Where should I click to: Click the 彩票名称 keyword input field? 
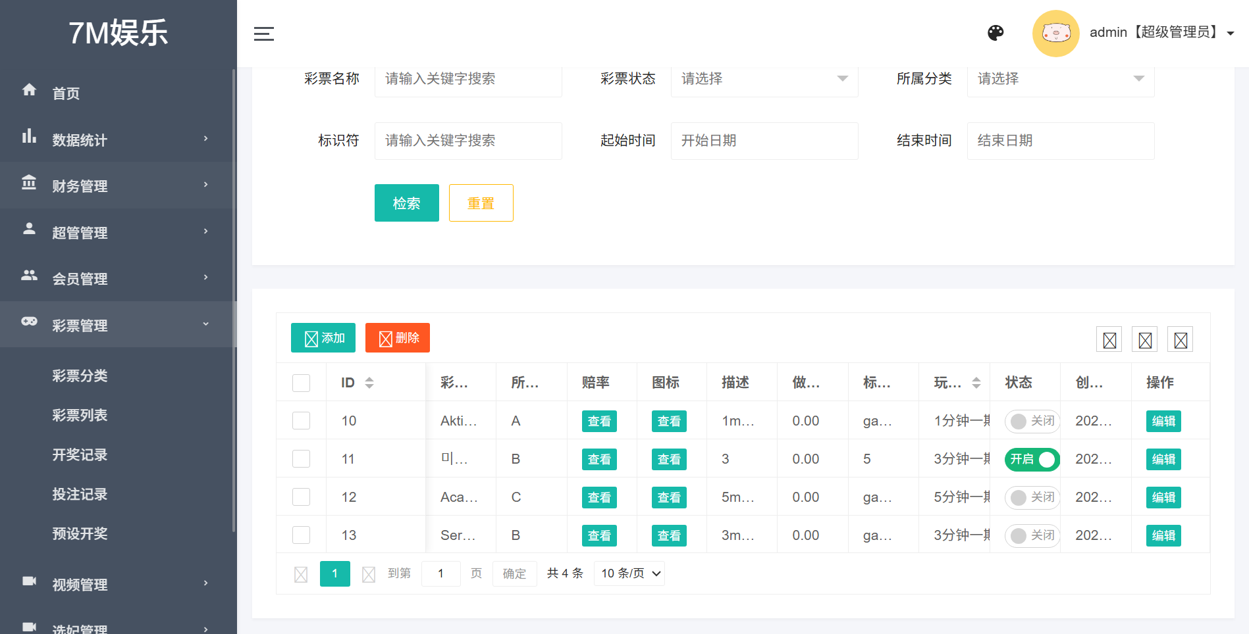(x=467, y=79)
